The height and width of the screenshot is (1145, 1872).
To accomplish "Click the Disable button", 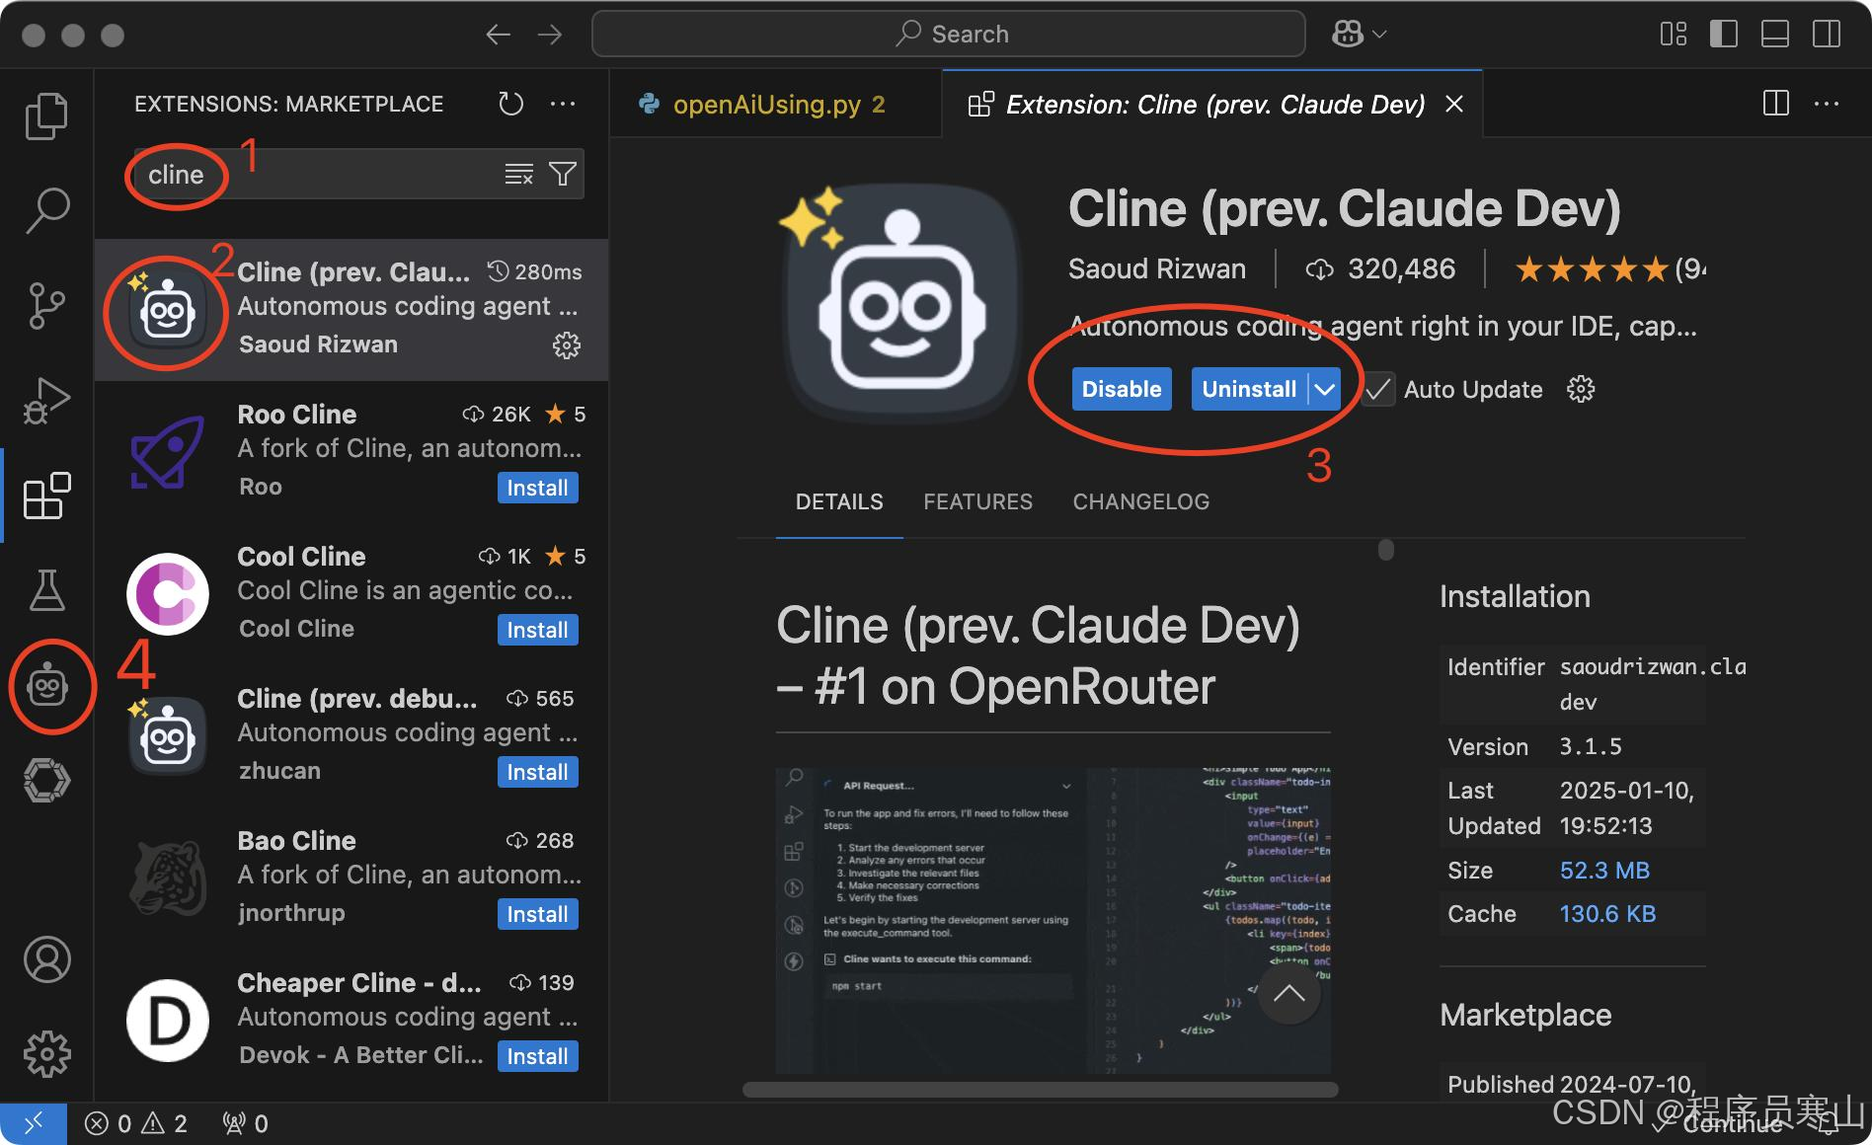I will click(x=1122, y=389).
